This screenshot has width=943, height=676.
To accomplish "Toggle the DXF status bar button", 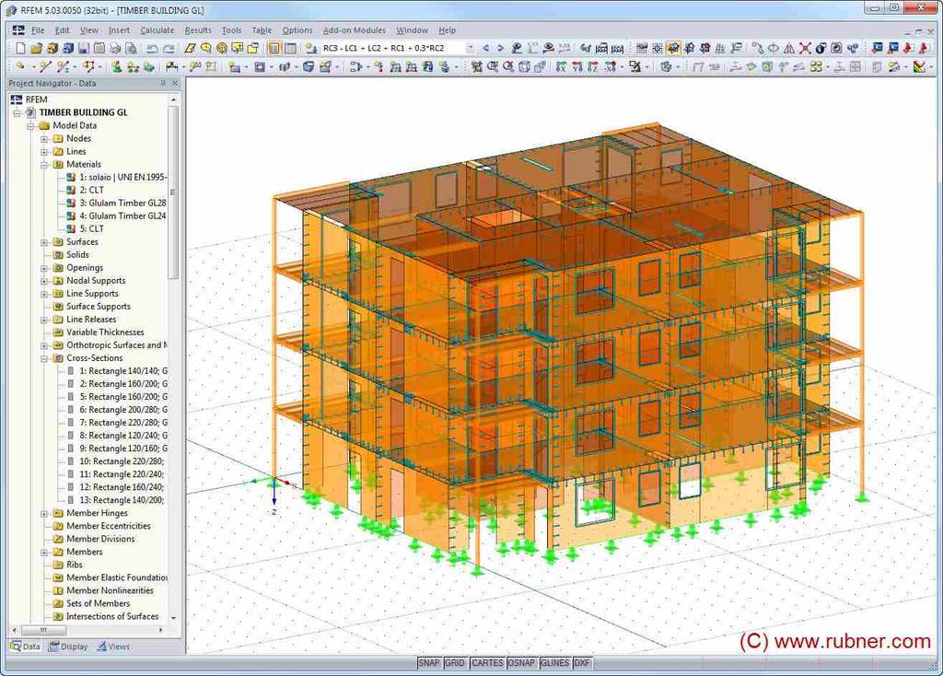I will pyautogui.click(x=582, y=663).
